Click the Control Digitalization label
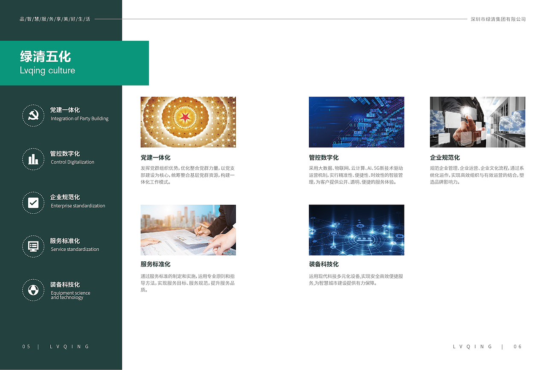546x370 pixels. pos(73,162)
